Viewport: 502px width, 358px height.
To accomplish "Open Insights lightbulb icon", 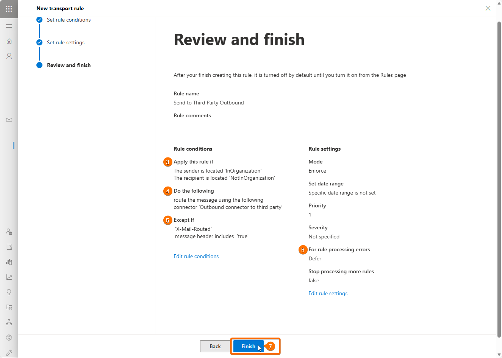I will click(x=9, y=292).
